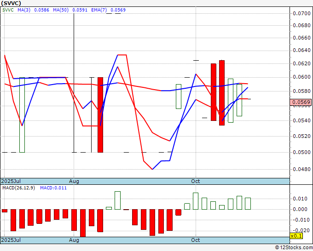313x251 pixels.
Task: Click the 0.0700 price axis label
Action: click(301, 13)
